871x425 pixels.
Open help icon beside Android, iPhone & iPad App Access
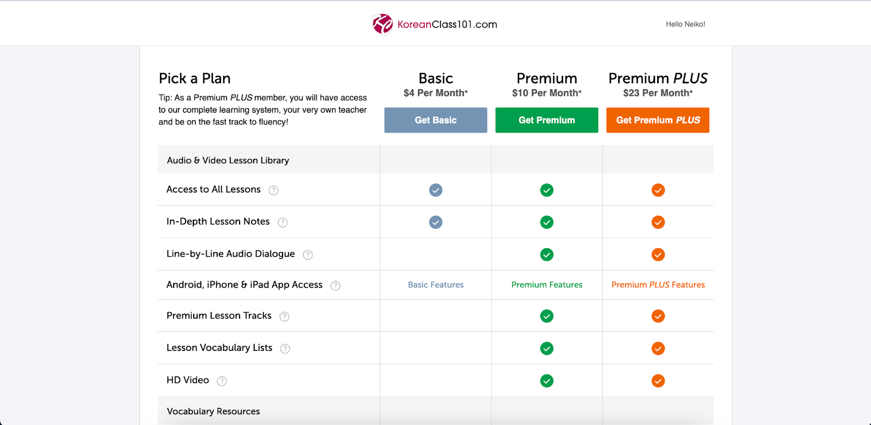pyautogui.click(x=335, y=286)
